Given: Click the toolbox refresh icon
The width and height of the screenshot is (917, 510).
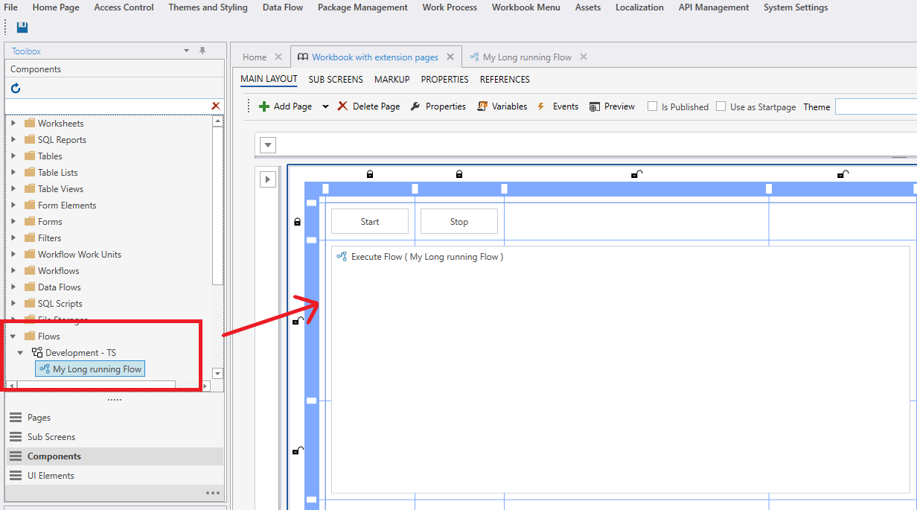Looking at the screenshot, I should pyautogui.click(x=16, y=89).
